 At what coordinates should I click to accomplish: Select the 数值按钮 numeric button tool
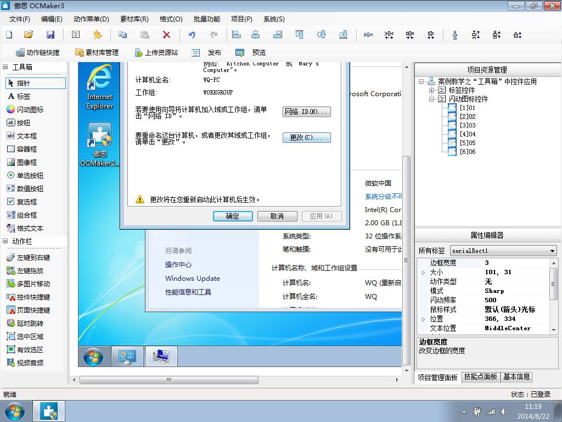pos(25,189)
